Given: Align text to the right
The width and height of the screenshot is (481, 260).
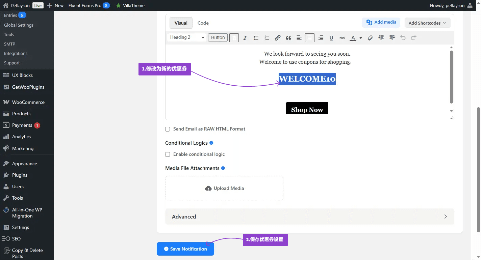Looking at the screenshot, I should click(321, 38).
